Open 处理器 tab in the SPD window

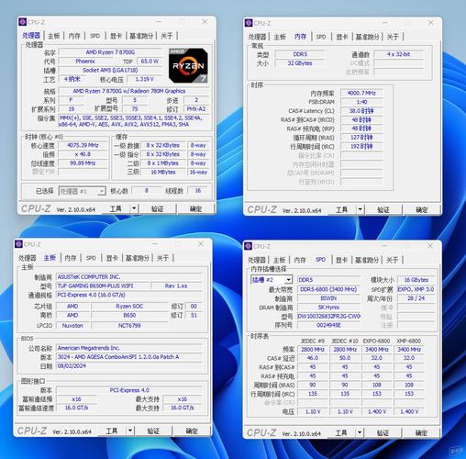coord(257,260)
